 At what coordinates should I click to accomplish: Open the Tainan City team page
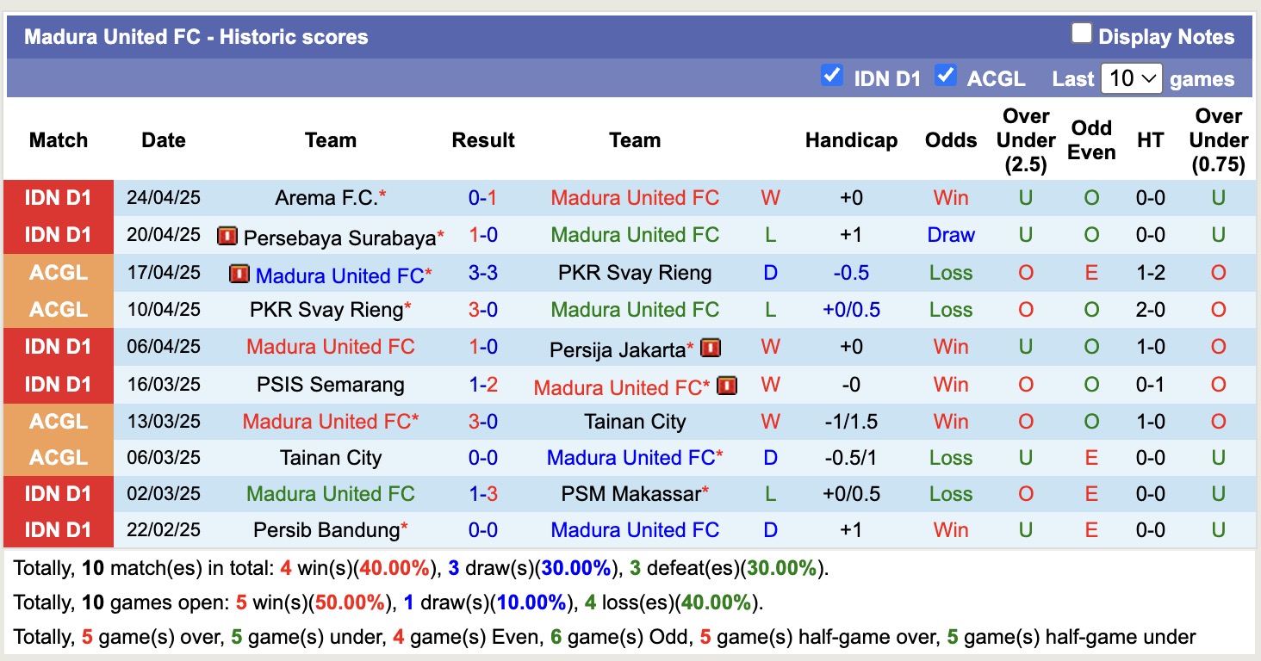coord(635,421)
